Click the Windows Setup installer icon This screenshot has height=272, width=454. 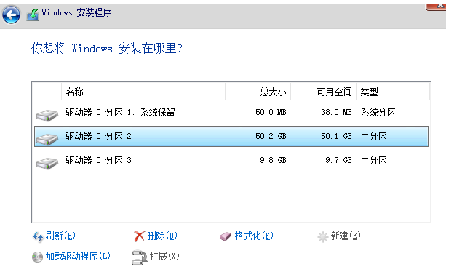[x=33, y=14]
